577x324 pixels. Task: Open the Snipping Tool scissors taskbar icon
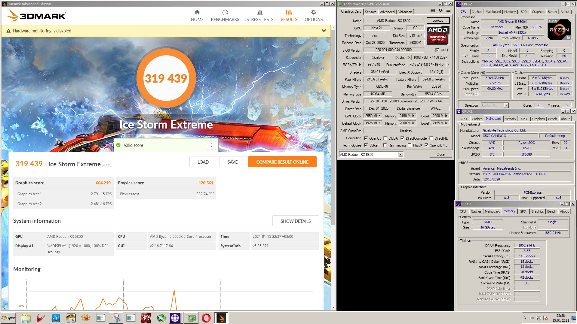coord(116,318)
